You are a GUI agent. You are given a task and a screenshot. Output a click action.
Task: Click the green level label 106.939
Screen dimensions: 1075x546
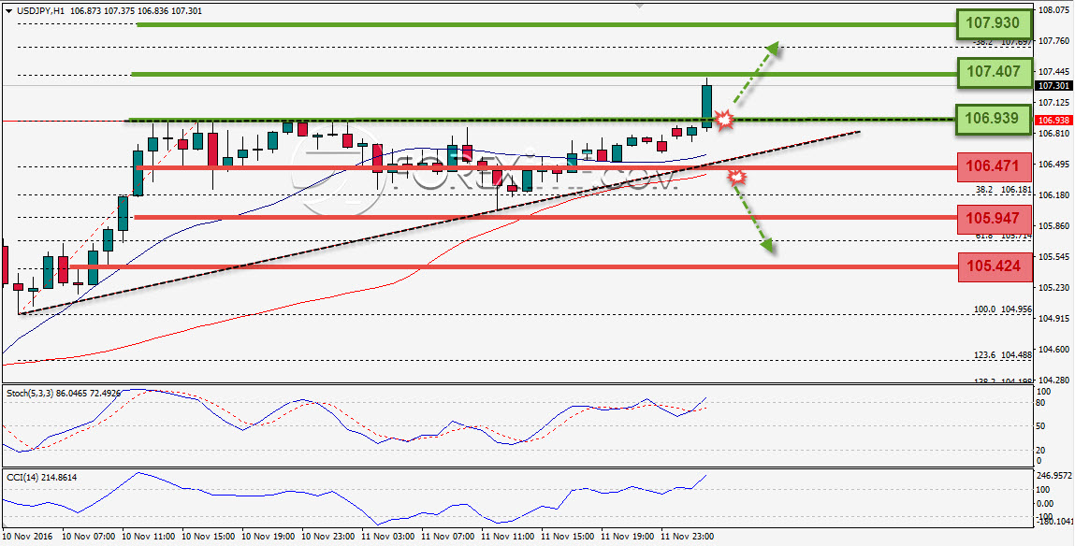(994, 118)
